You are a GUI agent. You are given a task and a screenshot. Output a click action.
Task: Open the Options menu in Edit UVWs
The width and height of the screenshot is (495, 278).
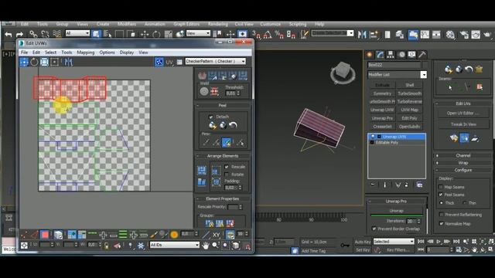[x=107, y=53]
